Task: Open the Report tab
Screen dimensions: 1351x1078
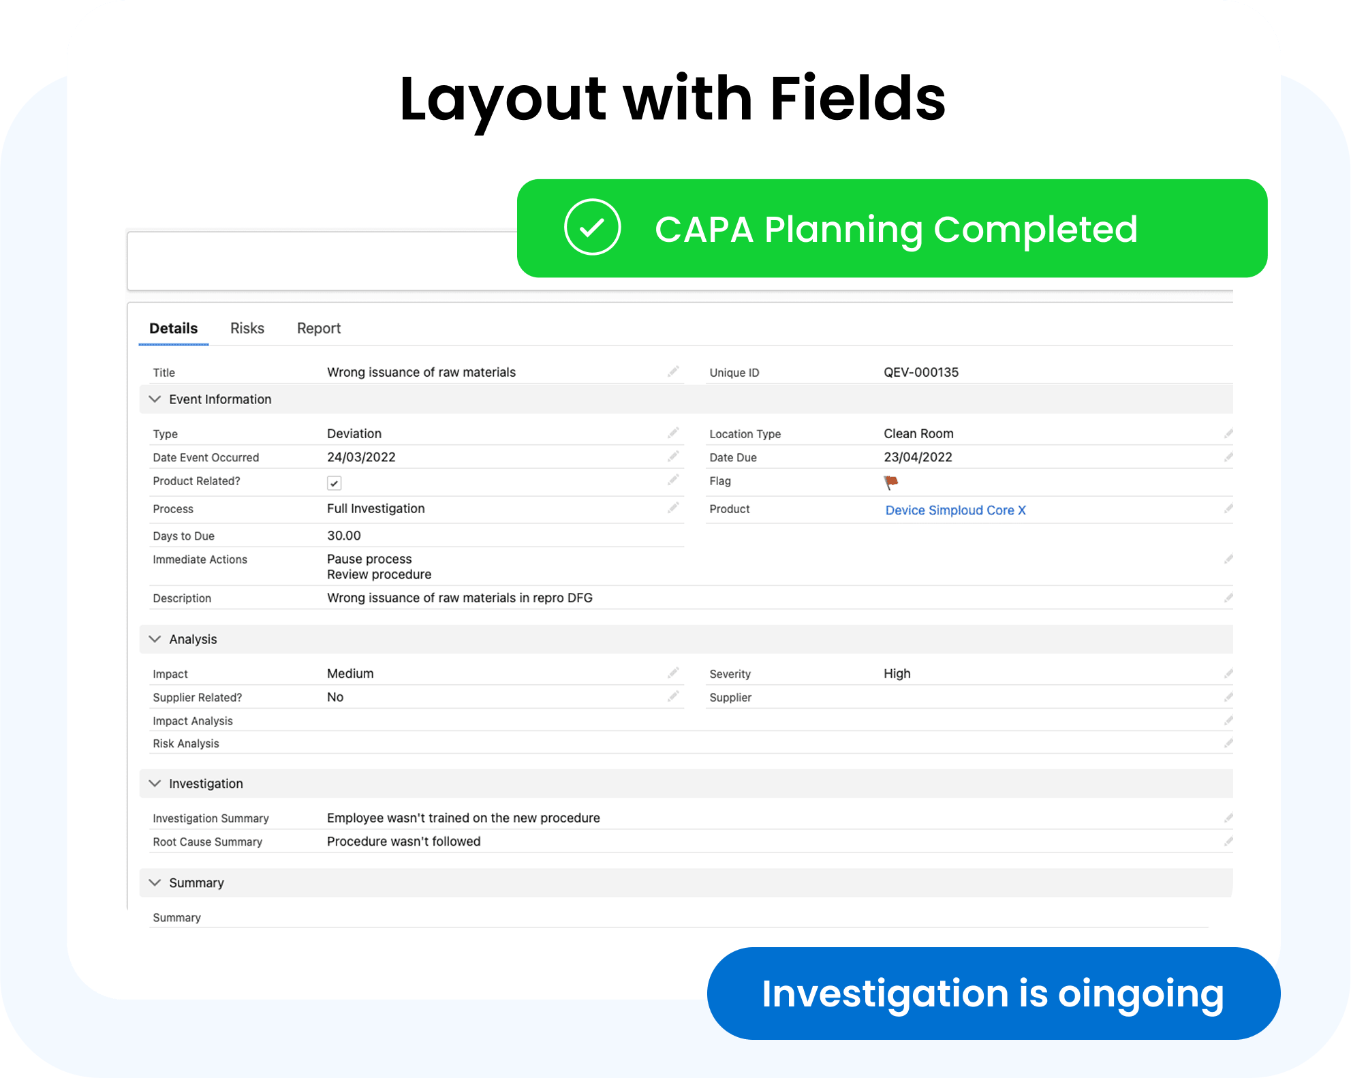Action: coord(318,328)
